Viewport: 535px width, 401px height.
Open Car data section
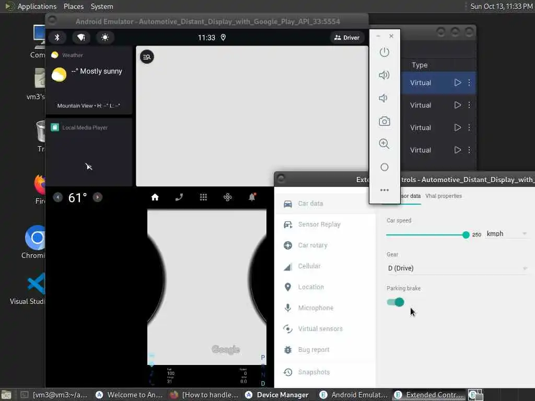coord(325,204)
